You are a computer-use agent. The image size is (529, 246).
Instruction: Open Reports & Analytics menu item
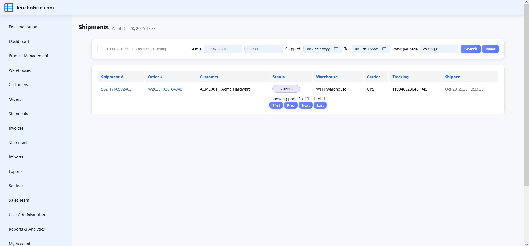click(27, 229)
